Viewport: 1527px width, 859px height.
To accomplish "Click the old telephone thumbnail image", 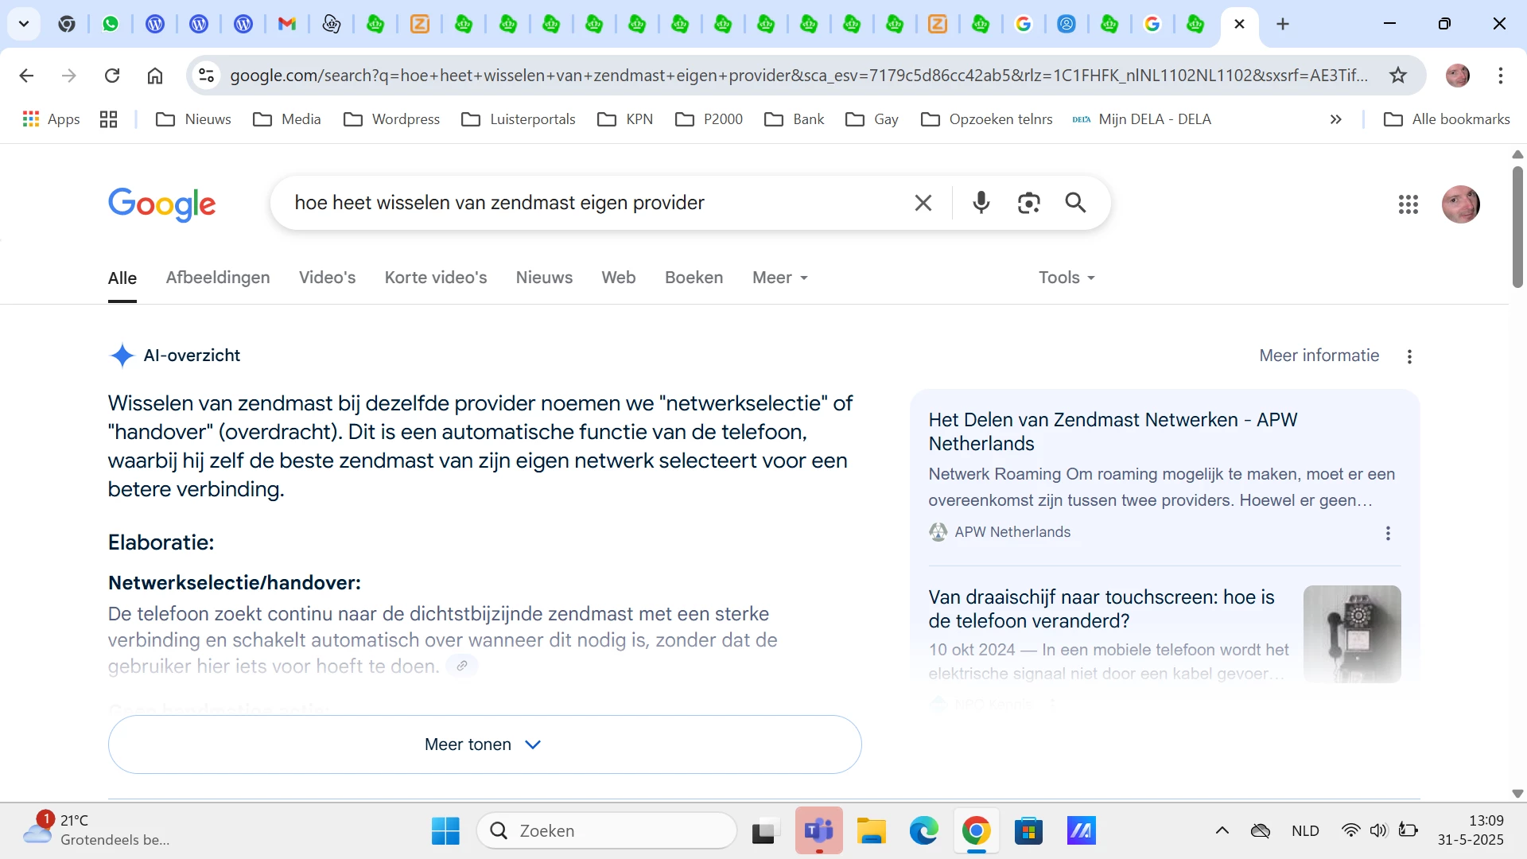I will 1351,634.
